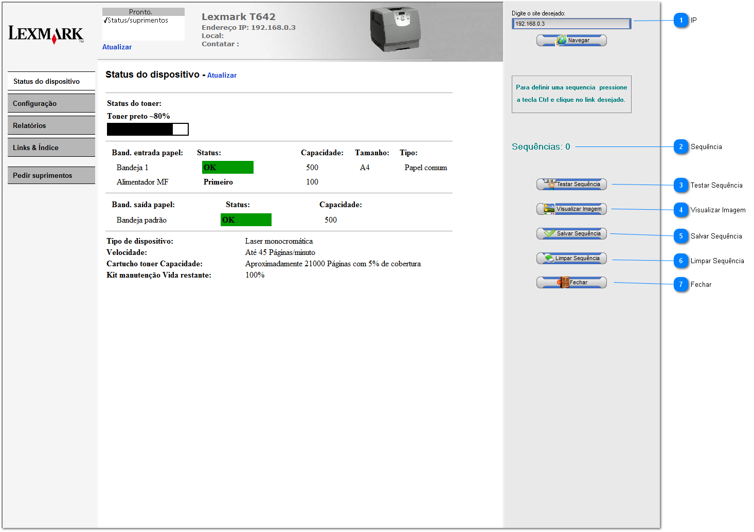Viewport: 754px width, 532px height.
Task: Open Links & Índice menu item
Action: [x=51, y=148]
